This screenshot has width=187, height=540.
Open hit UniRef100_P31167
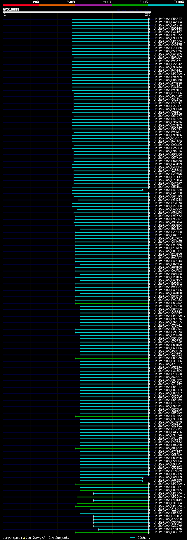point(168,32)
